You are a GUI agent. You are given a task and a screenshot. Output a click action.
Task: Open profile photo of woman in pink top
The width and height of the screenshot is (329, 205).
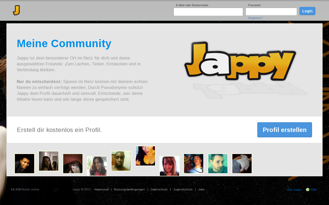[97, 166]
